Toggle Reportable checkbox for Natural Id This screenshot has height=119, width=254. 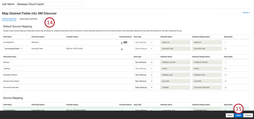226,42
